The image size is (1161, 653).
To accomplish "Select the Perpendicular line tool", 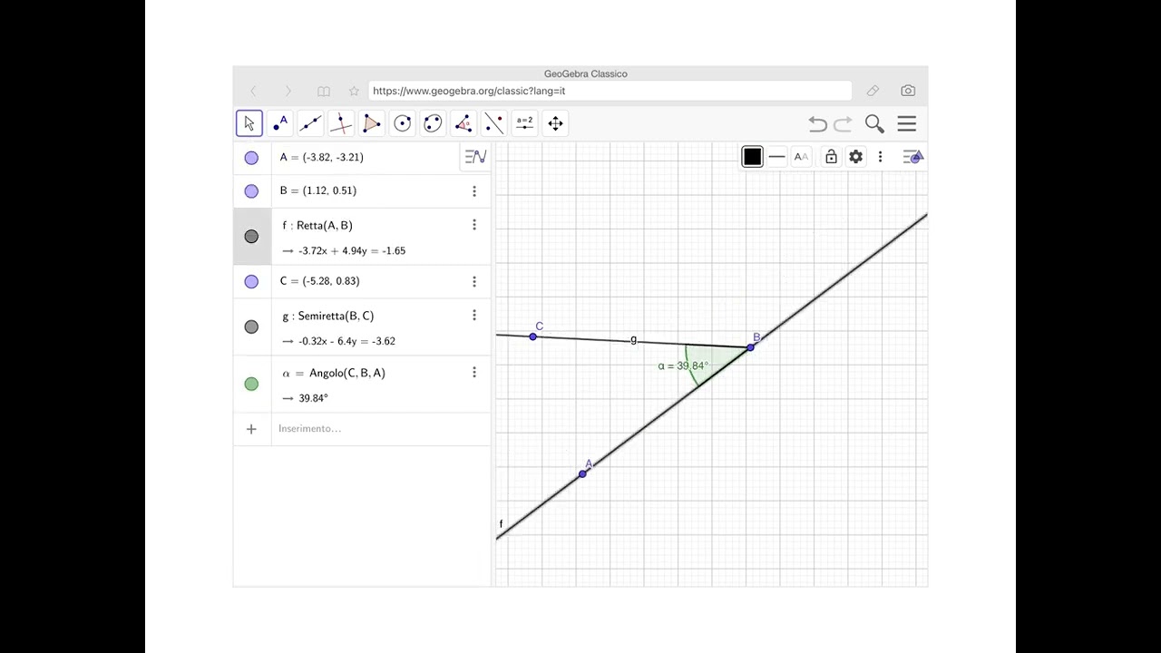I will (341, 123).
